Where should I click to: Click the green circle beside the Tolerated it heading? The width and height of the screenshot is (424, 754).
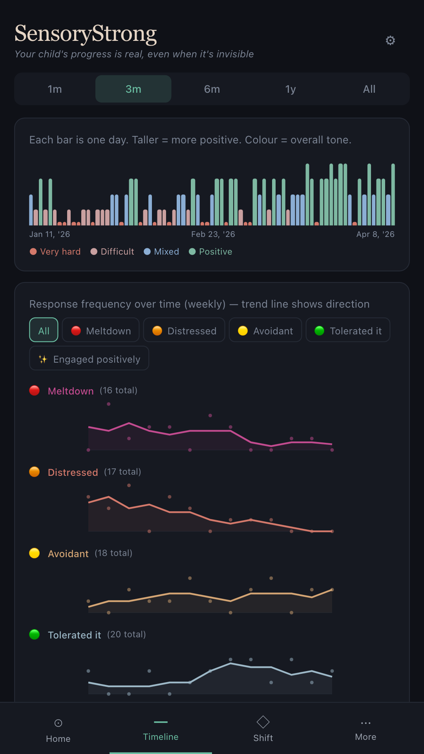tap(35, 635)
